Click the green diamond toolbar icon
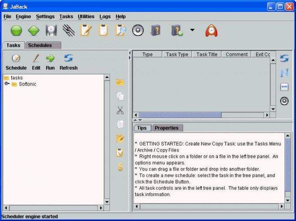Image resolution: width=296 pixels, height=221 pixels. [34, 30]
